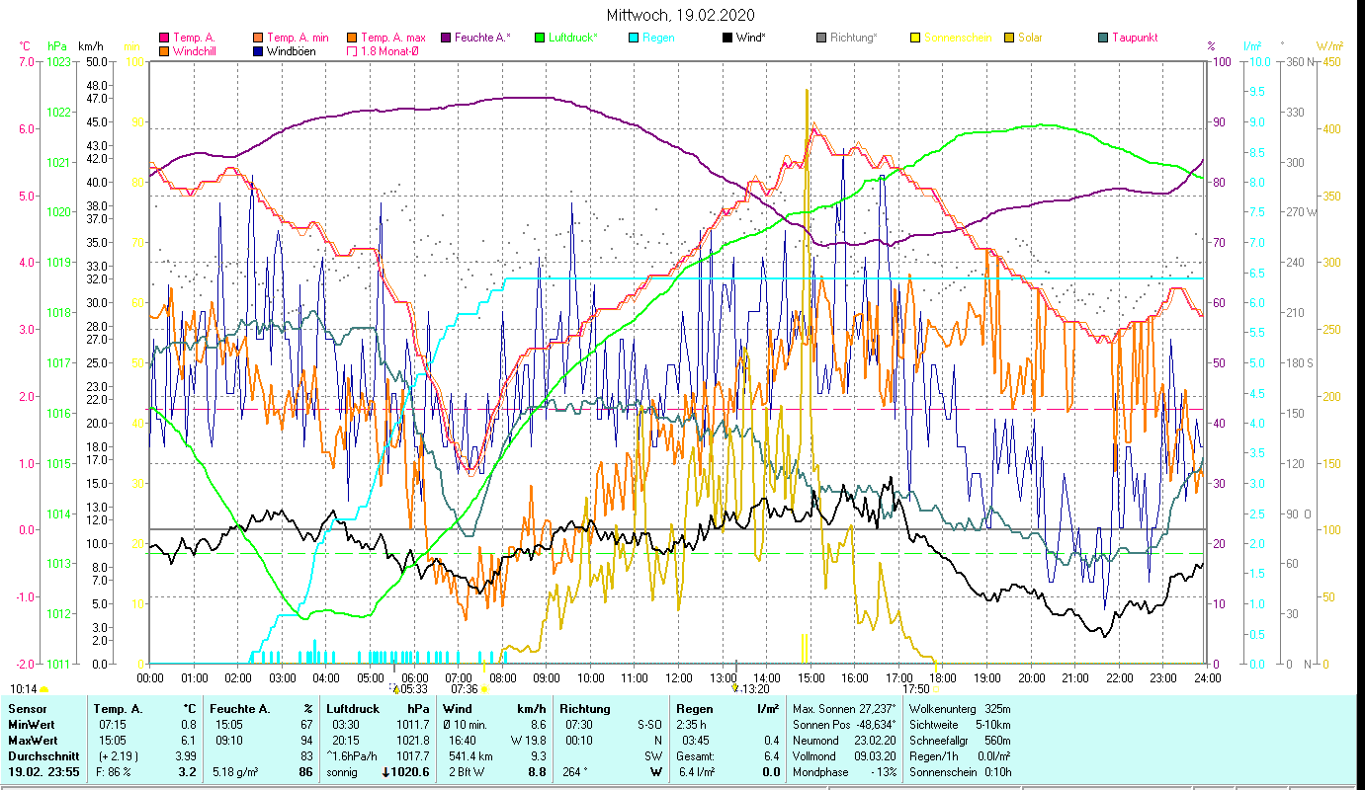Click the marker arrow beside 05:33

(395, 688)
